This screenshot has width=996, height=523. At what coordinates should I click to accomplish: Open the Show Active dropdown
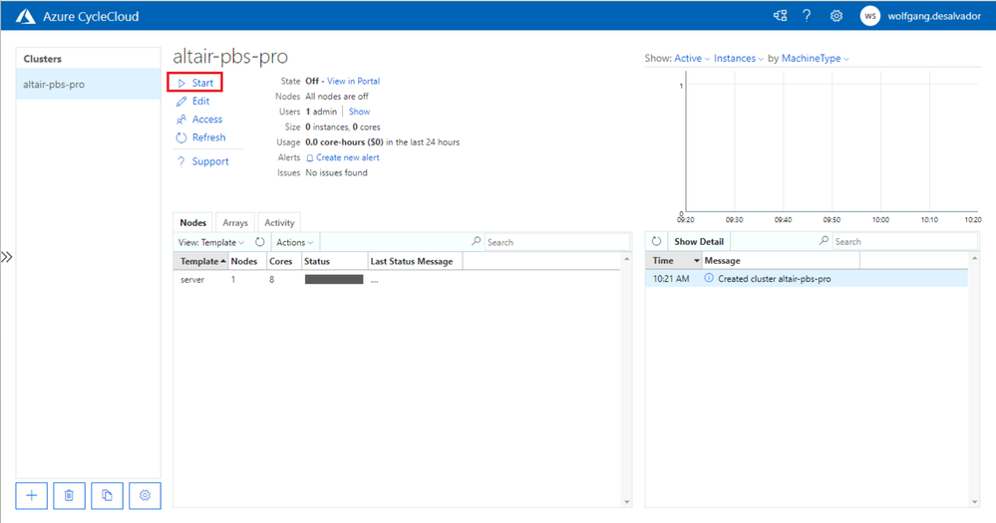point(692,59)
